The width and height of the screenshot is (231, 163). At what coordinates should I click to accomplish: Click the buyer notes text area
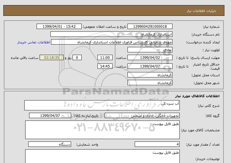pos(102,156)
